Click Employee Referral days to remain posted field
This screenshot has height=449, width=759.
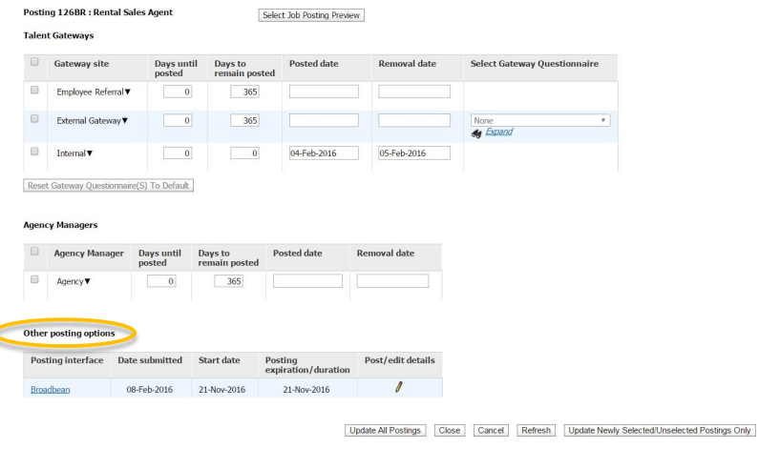(244, 92)
